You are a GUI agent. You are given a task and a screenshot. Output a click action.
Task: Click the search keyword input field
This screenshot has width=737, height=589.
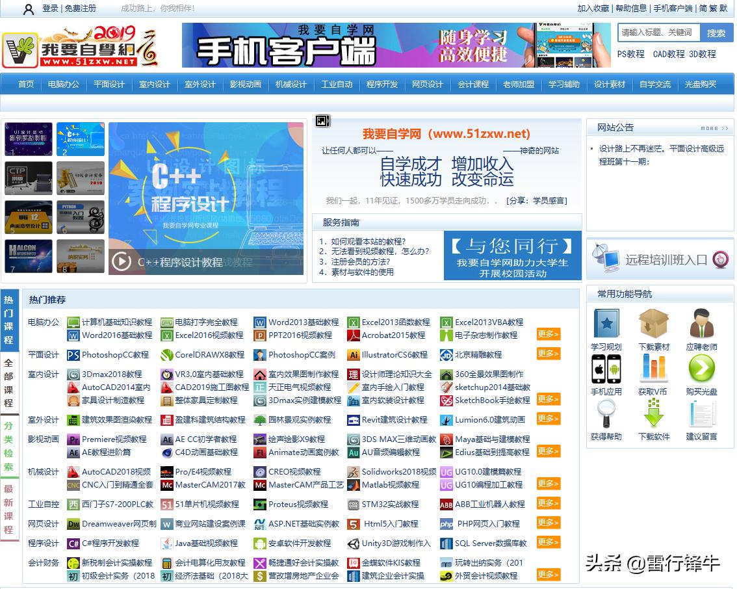point(659,33)
